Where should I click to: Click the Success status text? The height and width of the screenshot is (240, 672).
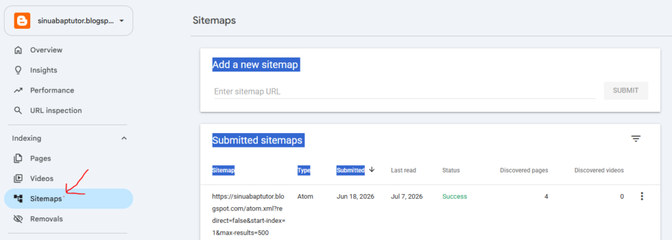454,197
